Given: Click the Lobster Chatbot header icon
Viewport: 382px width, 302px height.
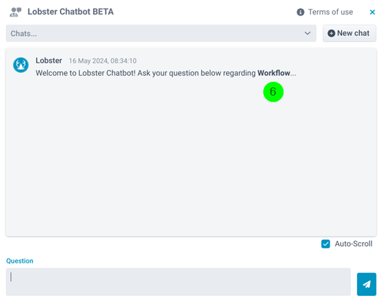Looking at the screenshot, I should pos(16,12).
